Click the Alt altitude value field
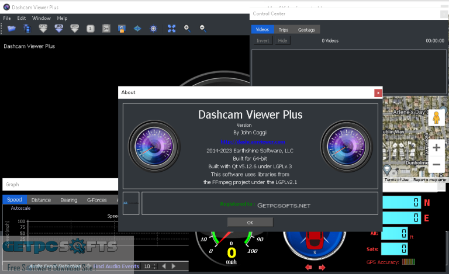Screen dimensions: 449x274 click(394, 233)
